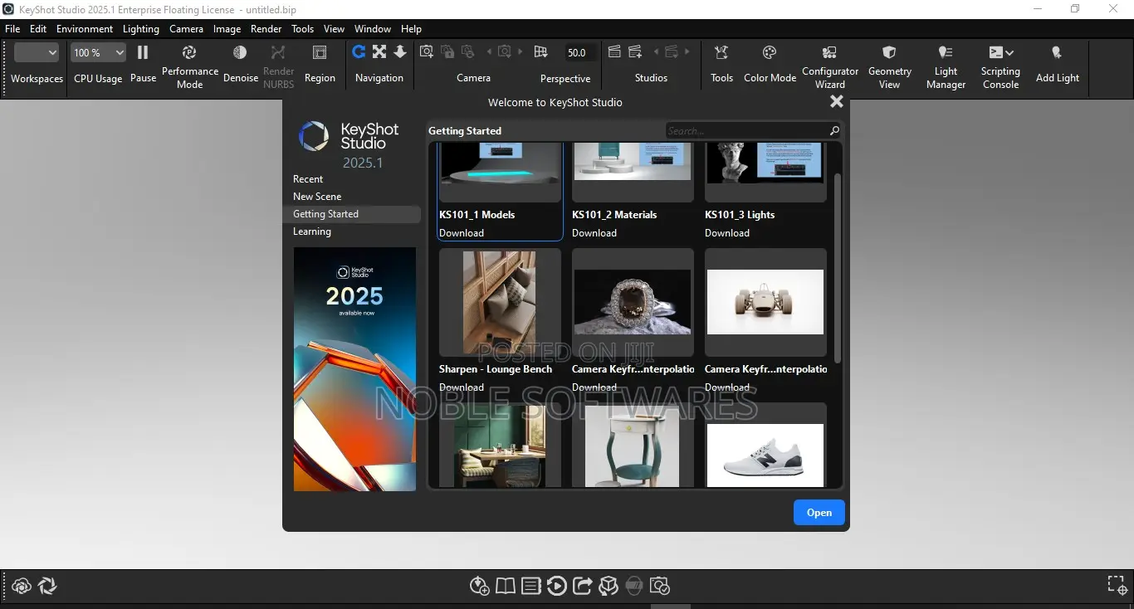Go to the next camera arrow

(x=521, y=52)
